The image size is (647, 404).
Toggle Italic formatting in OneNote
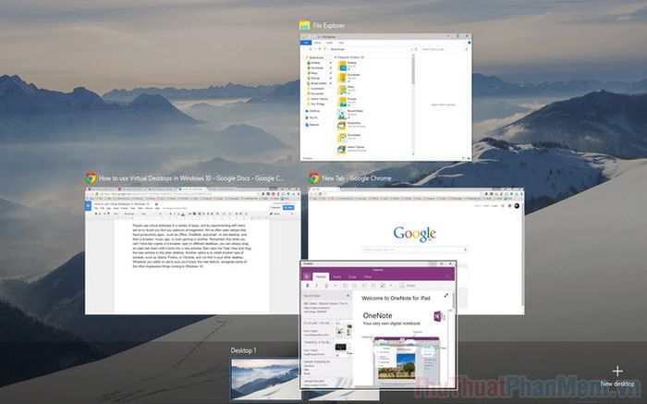coord(316,286)
